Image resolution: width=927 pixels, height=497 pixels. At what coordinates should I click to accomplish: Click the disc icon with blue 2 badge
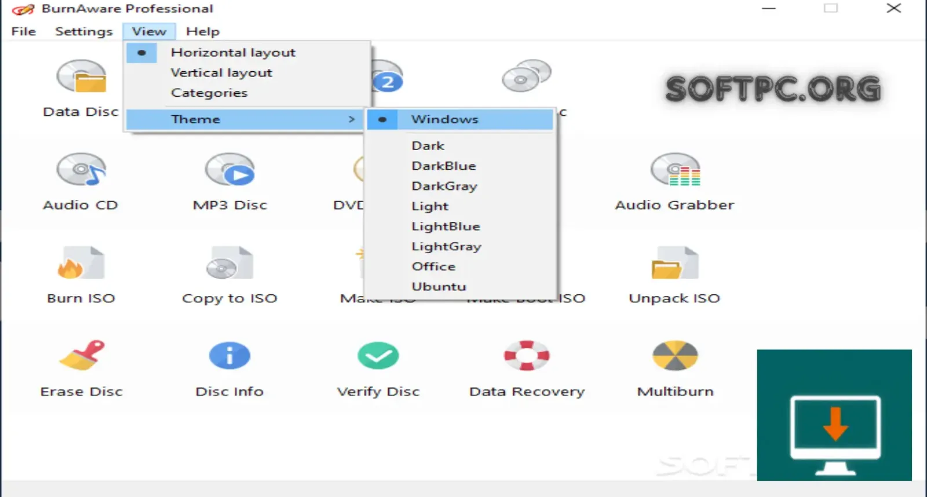(387, 76)
